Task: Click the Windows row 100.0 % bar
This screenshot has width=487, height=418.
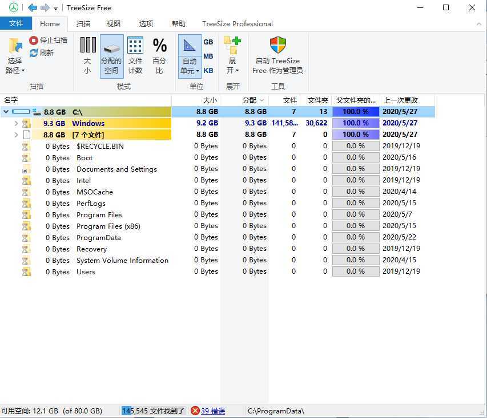Action: pyautogui.click(x=356, y=123)
